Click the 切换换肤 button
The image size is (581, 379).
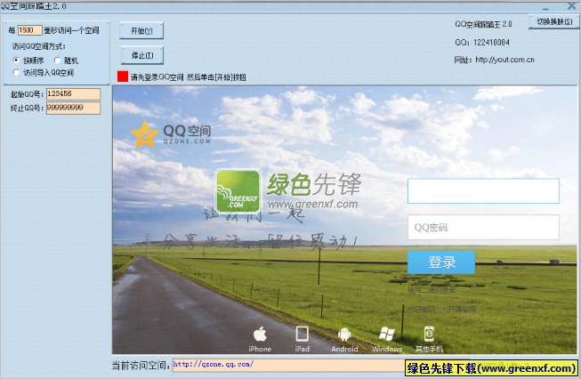click(553, 22)
